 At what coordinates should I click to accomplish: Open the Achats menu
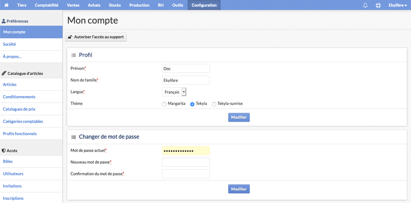94,5
